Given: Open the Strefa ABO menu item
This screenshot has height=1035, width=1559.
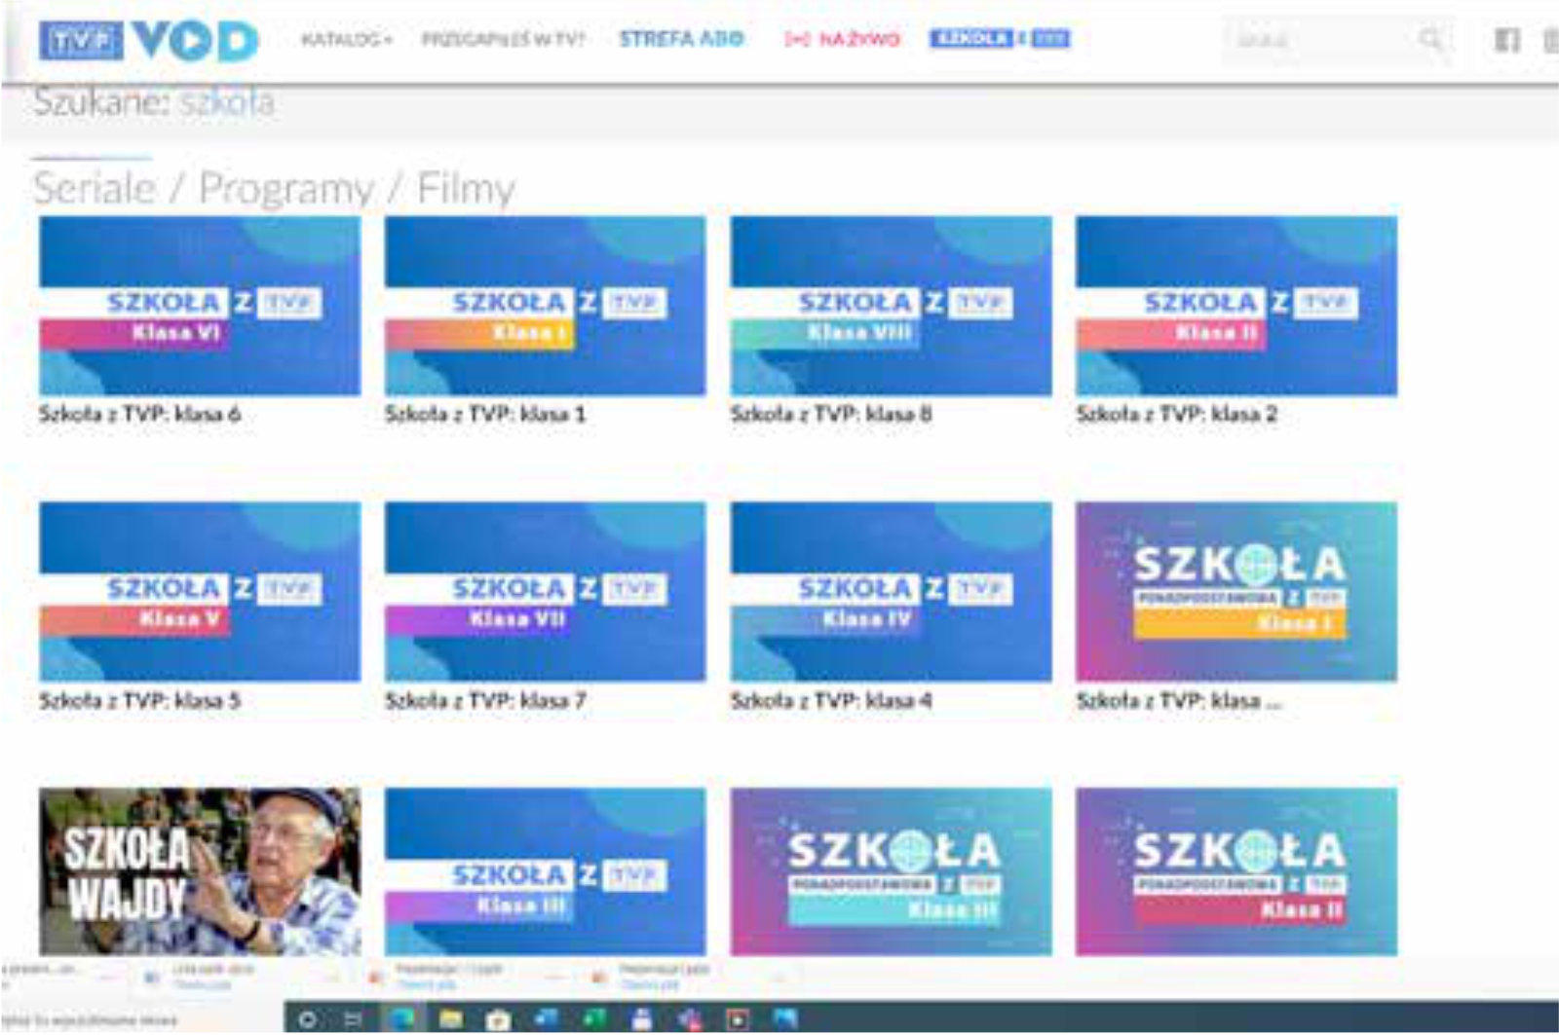Looking at the screenshot, I should click(681, 39).
